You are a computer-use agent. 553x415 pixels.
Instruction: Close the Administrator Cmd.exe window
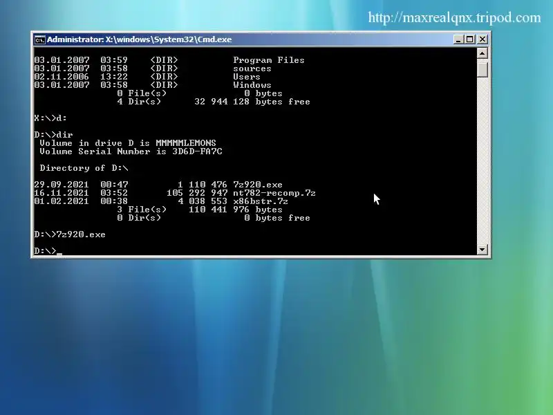point(482,39)
